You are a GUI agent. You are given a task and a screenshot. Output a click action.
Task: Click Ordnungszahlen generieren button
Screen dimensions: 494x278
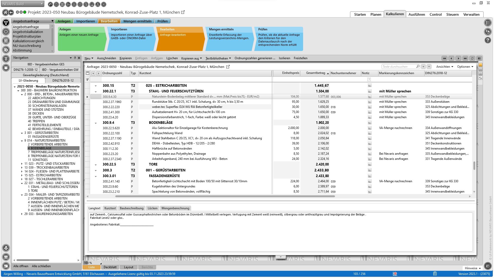[x=255, y=58]
